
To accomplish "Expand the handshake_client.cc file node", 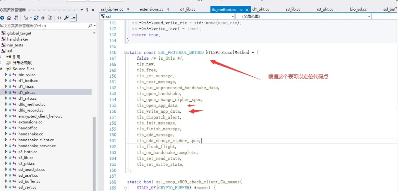I will [6, 140].
